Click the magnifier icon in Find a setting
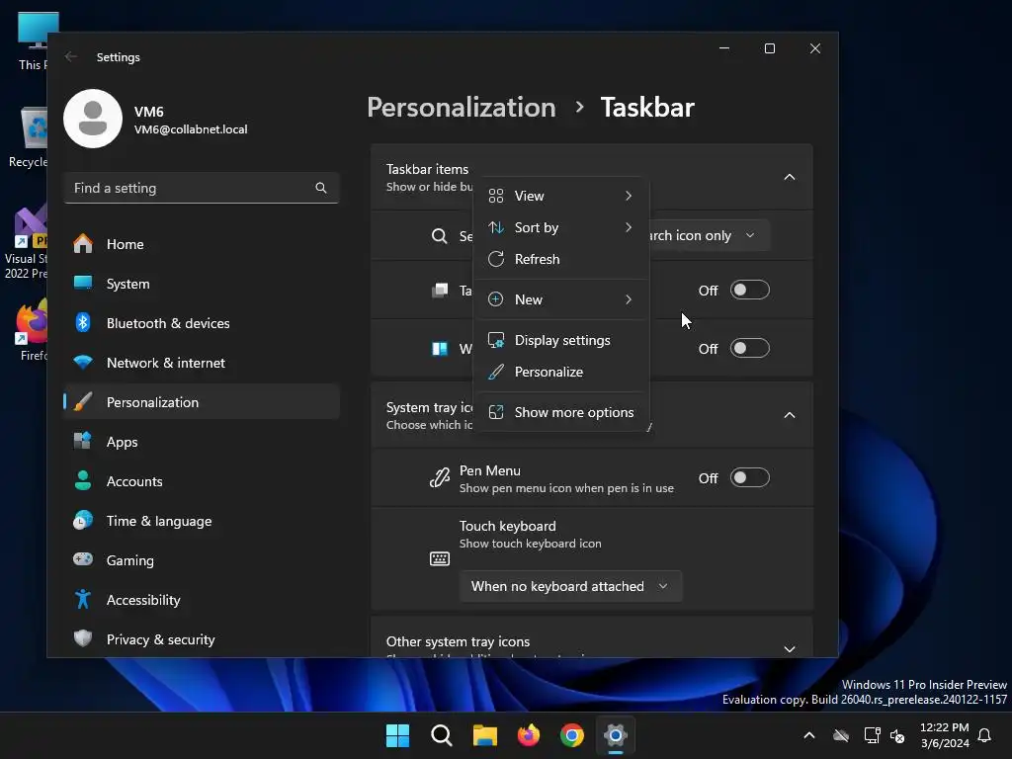This screenshot has width=1012, height=759. click(x=321, y=188)
